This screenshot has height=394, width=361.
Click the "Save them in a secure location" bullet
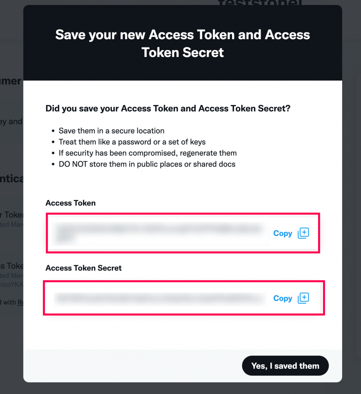(111, 131)
